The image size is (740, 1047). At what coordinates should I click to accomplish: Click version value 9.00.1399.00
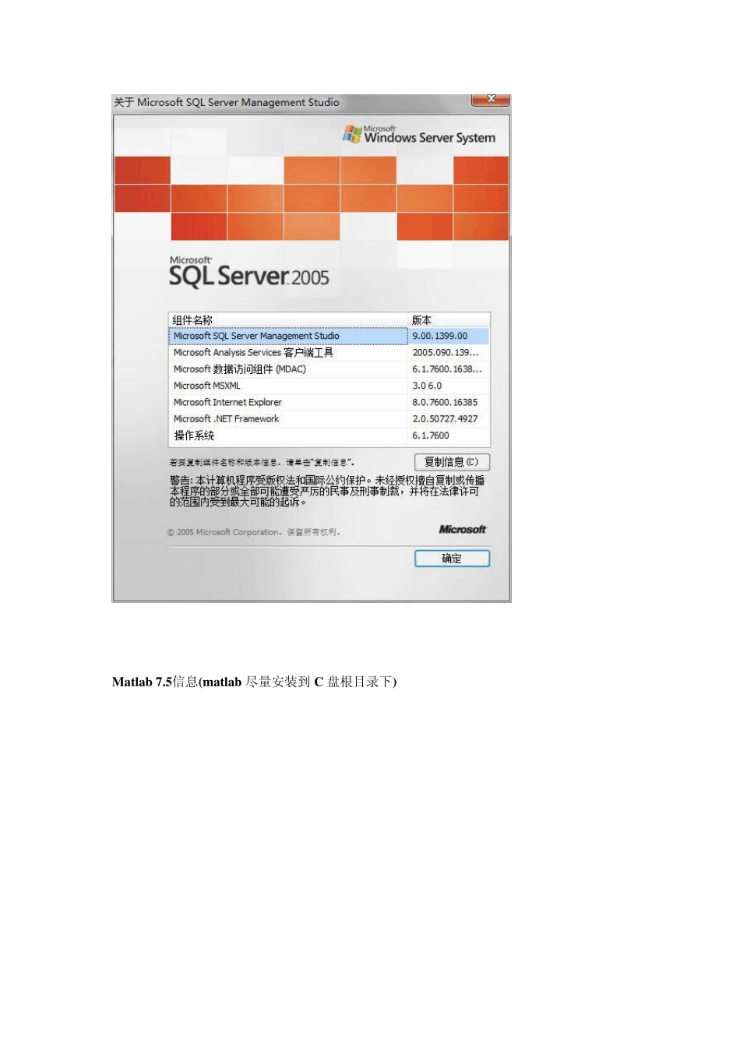click(x=440, y=336)
